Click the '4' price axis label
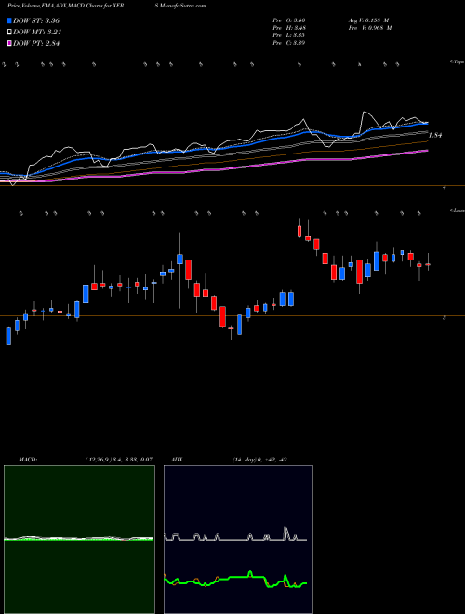 click(x=445, y=188)
